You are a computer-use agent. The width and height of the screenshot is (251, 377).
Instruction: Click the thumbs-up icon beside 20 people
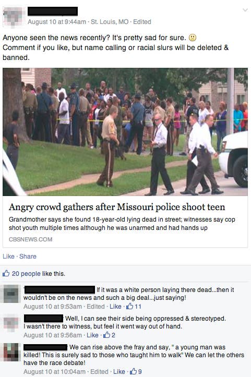point(6,273)
